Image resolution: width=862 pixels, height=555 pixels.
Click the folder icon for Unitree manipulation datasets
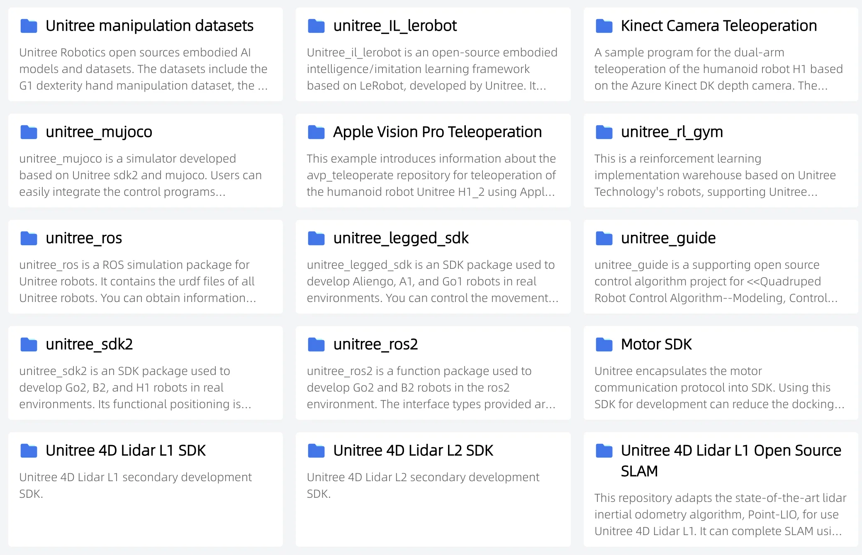click(x=28, y=26)
